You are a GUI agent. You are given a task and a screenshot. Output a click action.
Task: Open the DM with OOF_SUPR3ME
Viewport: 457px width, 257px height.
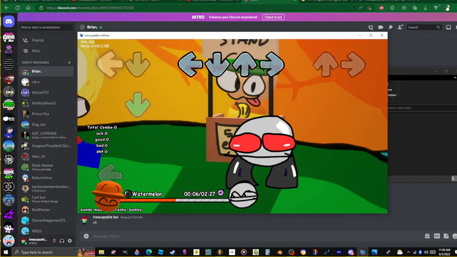46,135
